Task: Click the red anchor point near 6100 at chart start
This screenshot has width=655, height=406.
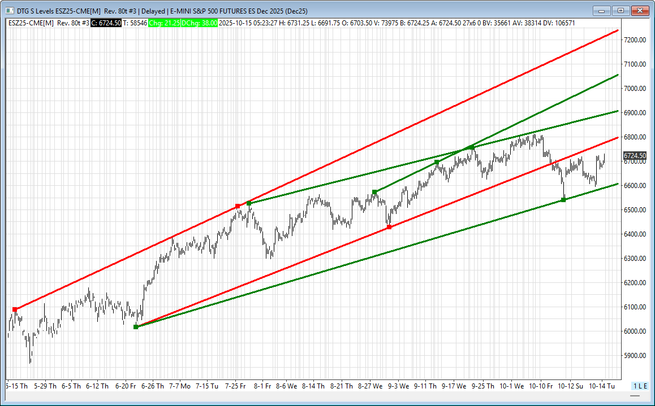Action: coord(15,309)
